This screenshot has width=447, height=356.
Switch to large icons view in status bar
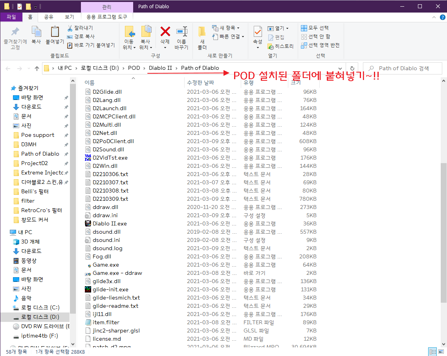coord(441,352)
